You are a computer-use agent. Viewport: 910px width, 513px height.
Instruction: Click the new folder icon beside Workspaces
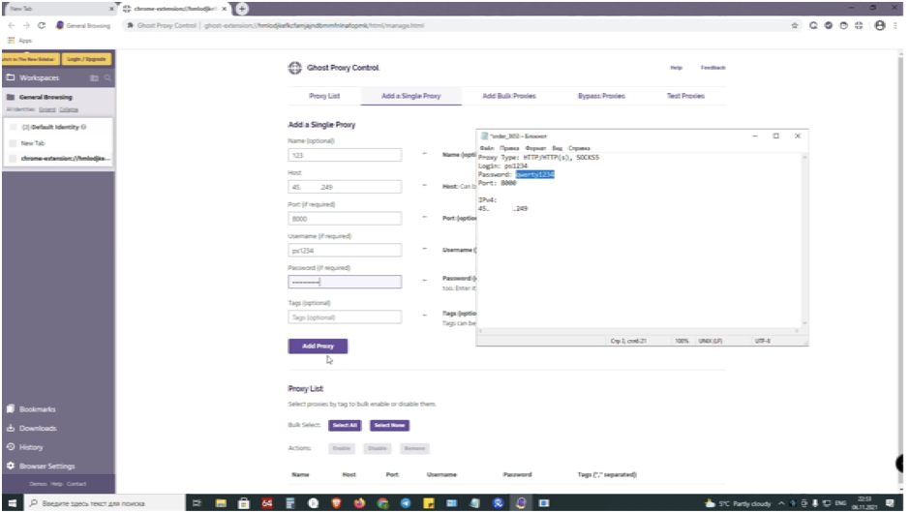tap(94, 77)
